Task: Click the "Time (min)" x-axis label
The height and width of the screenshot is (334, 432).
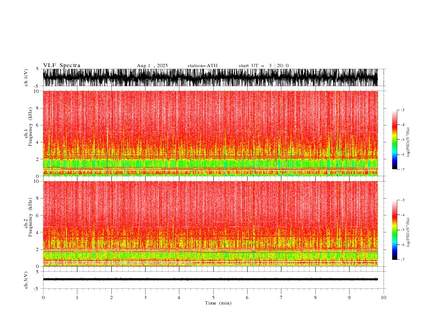Action: point(218,303)
